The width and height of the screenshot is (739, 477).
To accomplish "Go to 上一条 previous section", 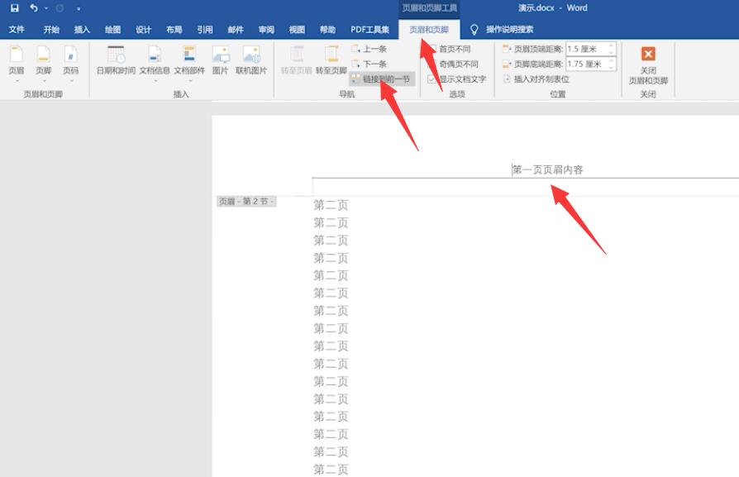I will point(369,49).
